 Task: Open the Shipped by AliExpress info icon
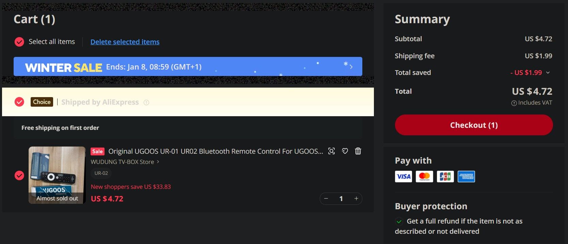click(146, 103)
